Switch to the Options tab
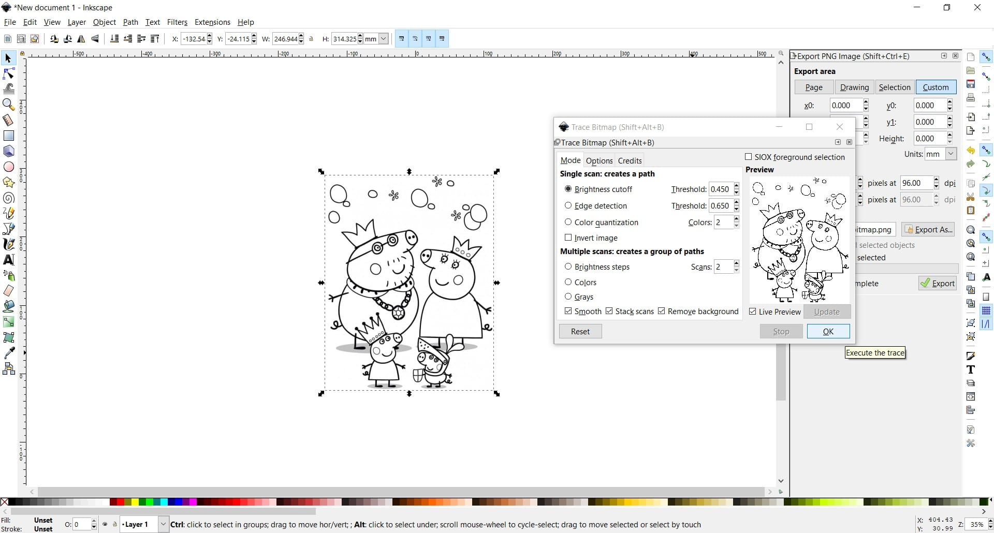This screenshot has height=533, width=994. click(599, 160)
